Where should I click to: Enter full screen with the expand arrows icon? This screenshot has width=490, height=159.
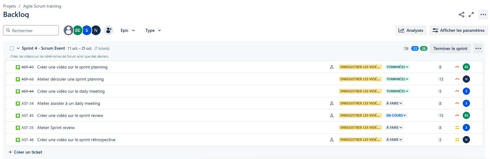471,15
